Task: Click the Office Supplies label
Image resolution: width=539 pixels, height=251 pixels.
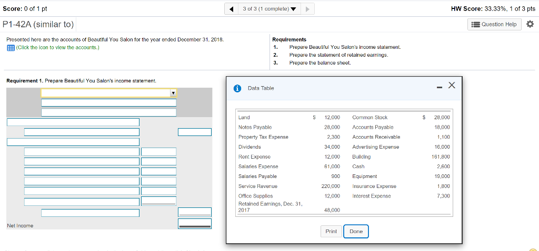Action: coord(255,196)
